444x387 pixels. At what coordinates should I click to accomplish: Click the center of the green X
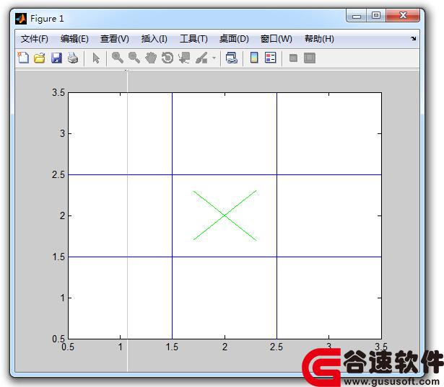[x=225, y=215]
